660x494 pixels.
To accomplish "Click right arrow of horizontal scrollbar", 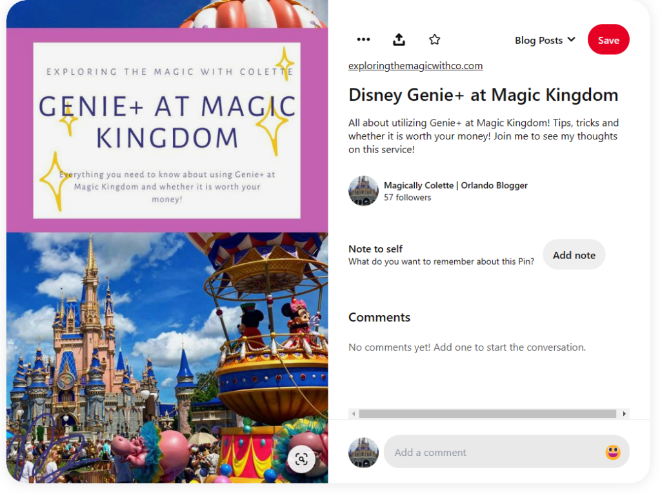I will 624,414.
